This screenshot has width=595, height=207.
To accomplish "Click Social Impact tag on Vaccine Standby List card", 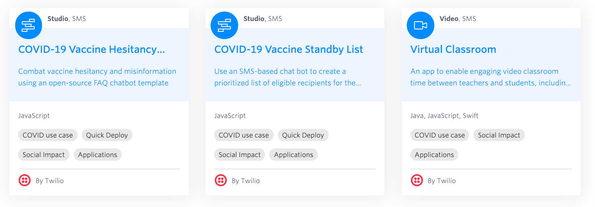I will click(240, 155).
